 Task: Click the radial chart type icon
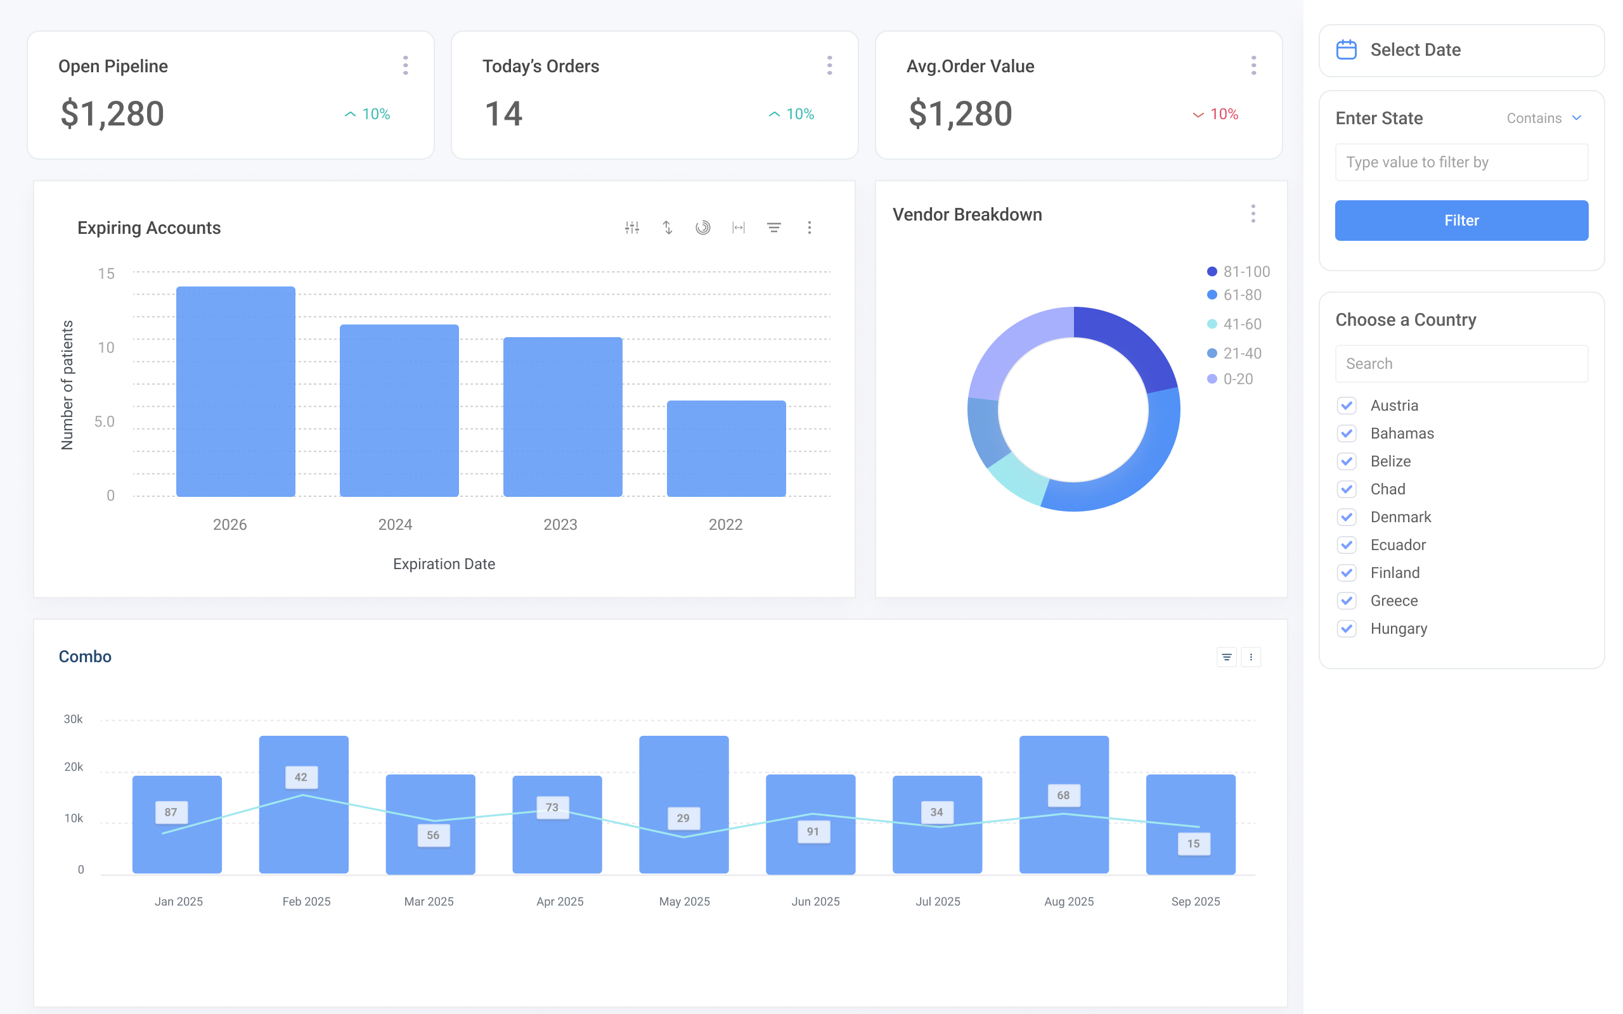pos(703,228)
